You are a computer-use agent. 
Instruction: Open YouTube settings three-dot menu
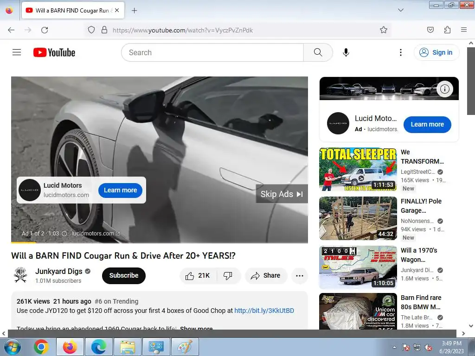click(400, 52)
